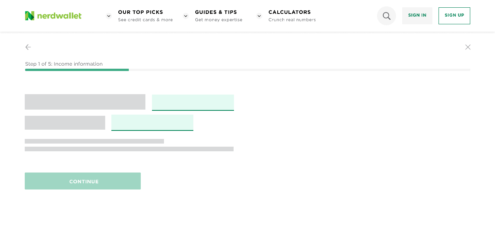Viewport: 495px width, 247px height.
Task: Click the green NerdWallet logo icon
Action: [30, 16]
